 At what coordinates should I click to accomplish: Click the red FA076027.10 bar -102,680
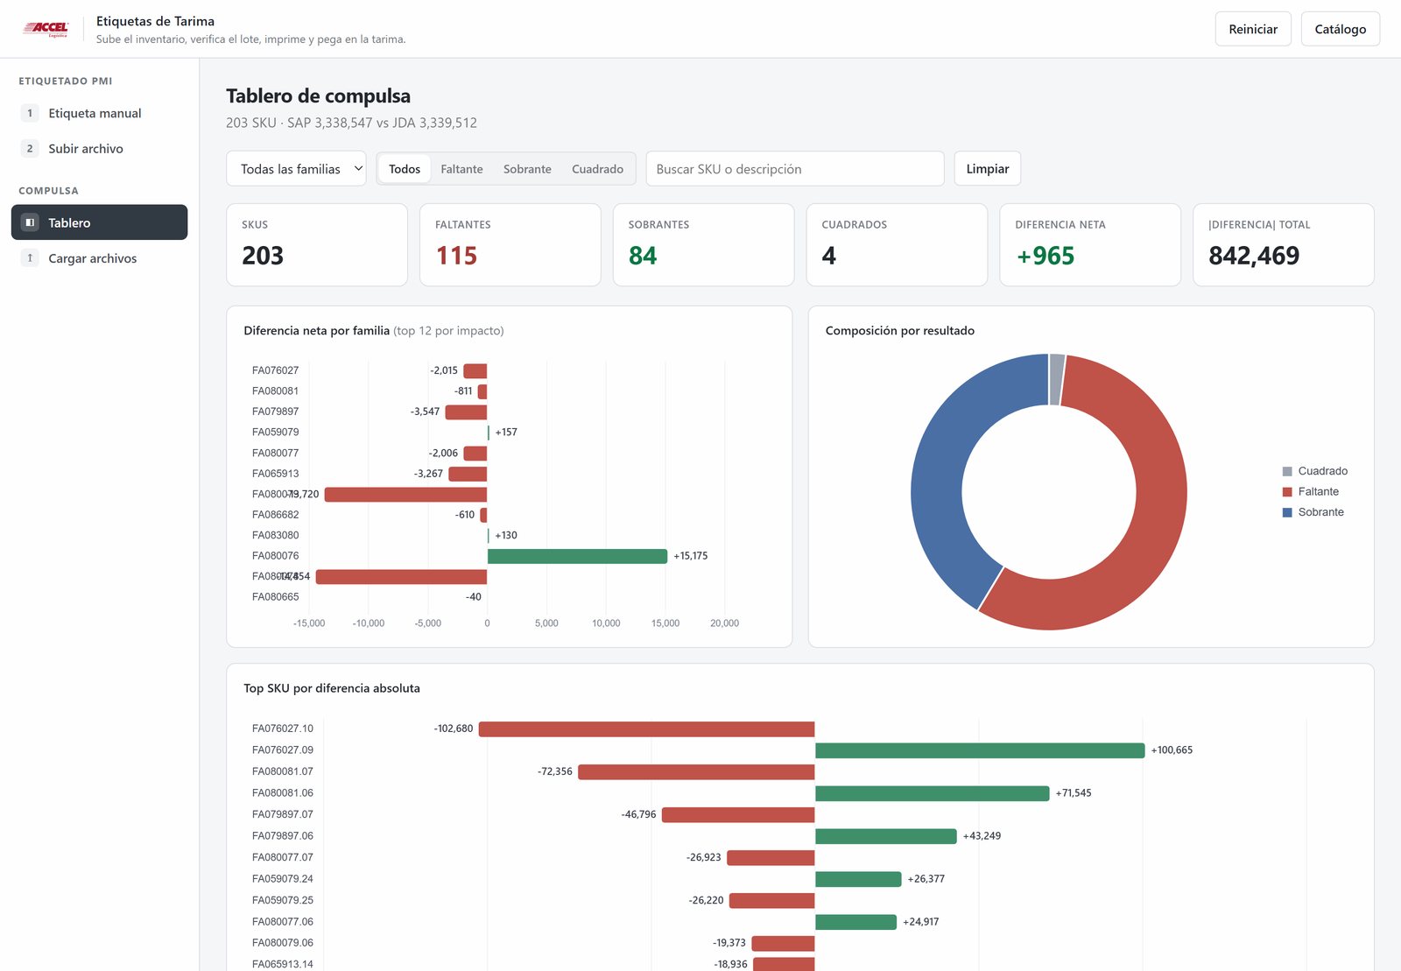(646, 728)
